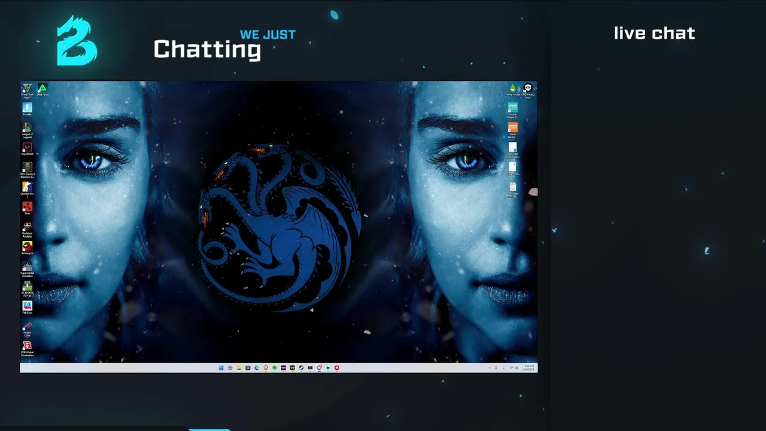Click the microphone icon in system tray
The height and width of the screenshot is (431, 766).
coord(496,368)
